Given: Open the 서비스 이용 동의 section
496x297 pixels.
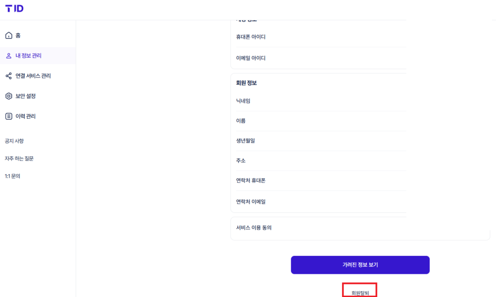Looking at the screenshot, I should [x=360, y=228].
